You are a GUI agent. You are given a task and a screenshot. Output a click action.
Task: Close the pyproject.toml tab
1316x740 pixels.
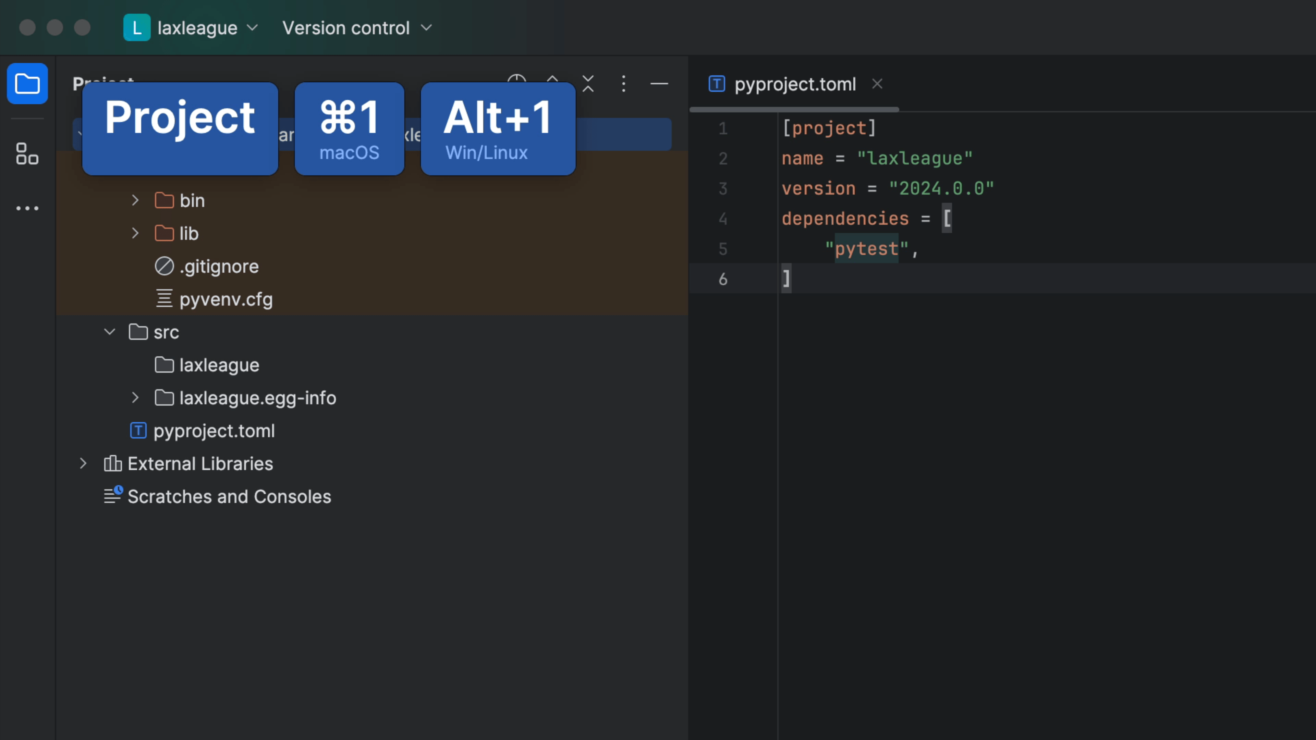(877, 84)
